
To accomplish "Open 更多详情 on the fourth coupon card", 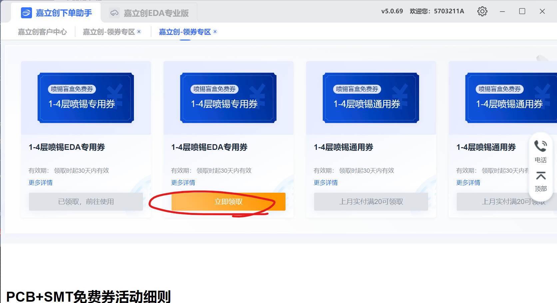I will click(x=468, y=183).
